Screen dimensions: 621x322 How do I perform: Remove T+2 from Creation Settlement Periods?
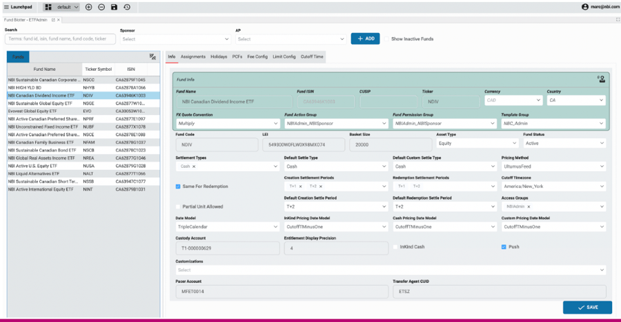pos(321,186)
